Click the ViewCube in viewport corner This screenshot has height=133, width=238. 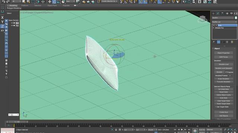tap(202, 19)
